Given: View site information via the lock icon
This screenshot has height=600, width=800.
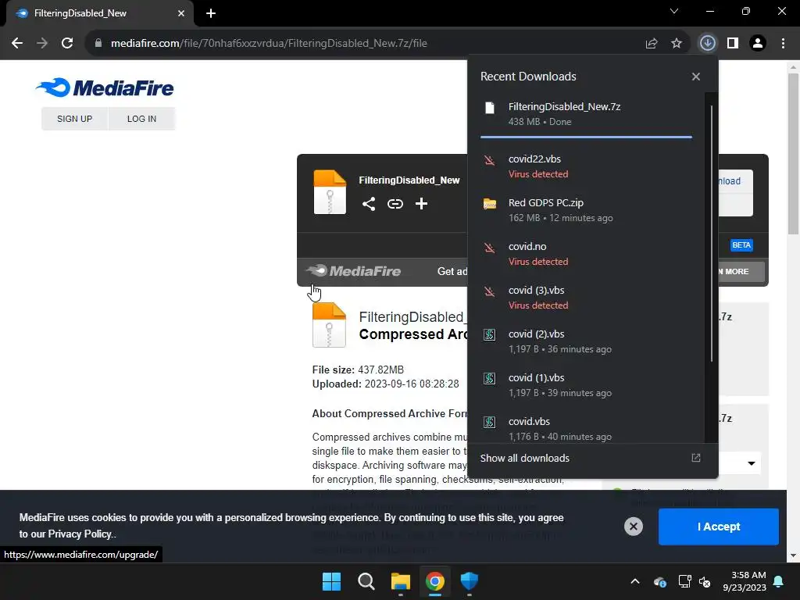Looking at the screenshot, I should (98, 44).
